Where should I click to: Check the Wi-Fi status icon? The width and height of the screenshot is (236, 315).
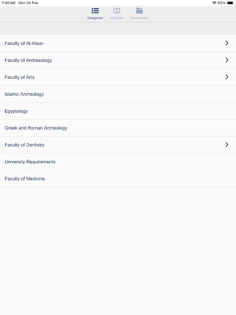click(214, 3)
